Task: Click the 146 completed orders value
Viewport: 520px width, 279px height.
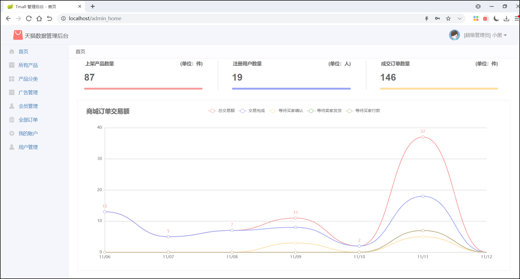Action: coord(388,77)
